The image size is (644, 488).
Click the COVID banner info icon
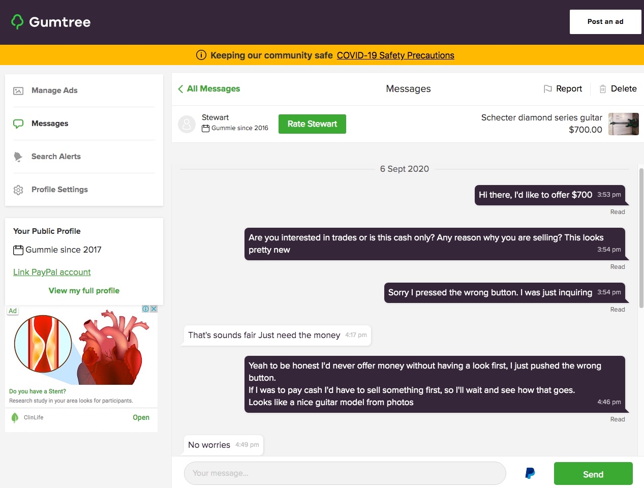201,55
